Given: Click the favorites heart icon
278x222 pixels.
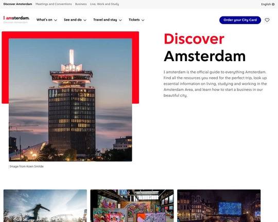Looking at the screenshot, I should pyautogui.click(x=267, y=20).
